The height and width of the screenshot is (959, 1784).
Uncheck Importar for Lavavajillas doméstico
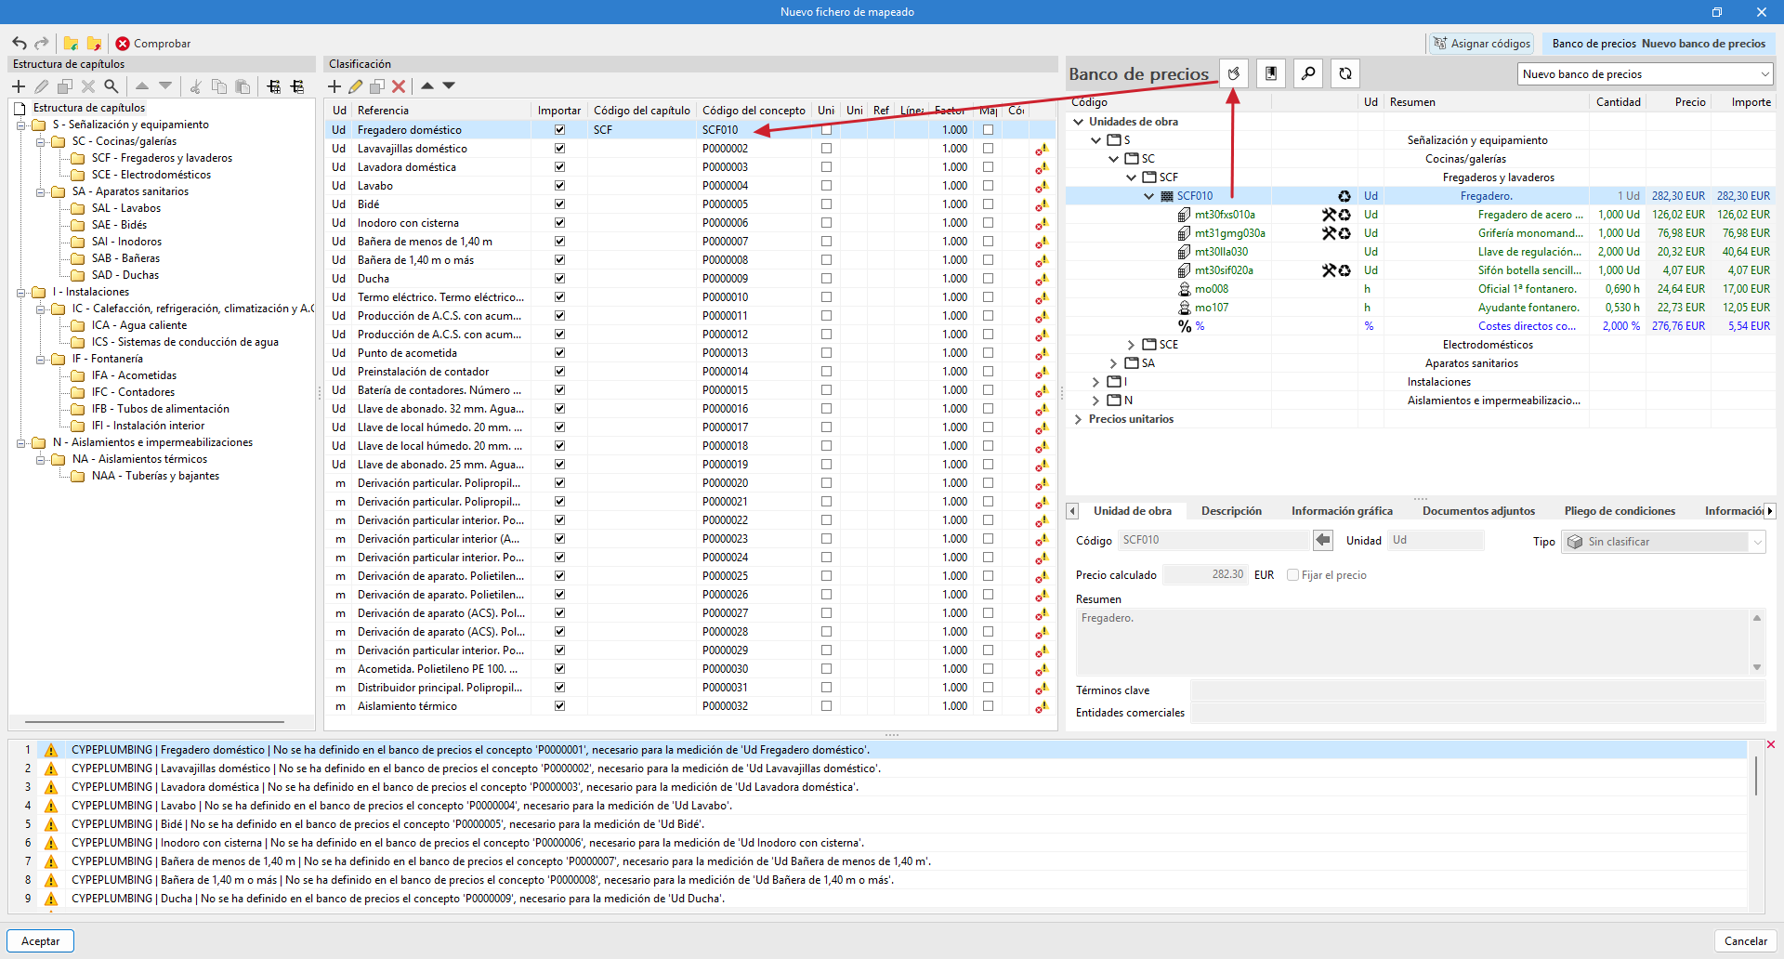559,149
